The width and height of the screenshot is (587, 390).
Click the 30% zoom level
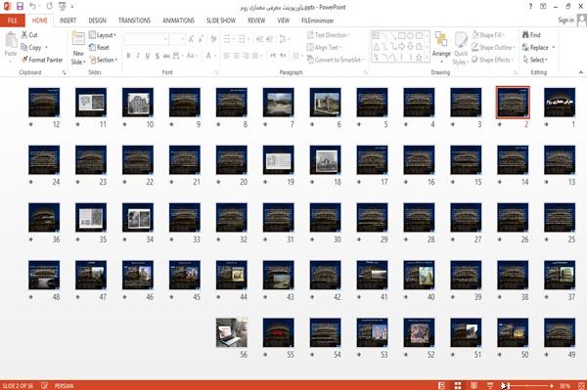(564, 385)
